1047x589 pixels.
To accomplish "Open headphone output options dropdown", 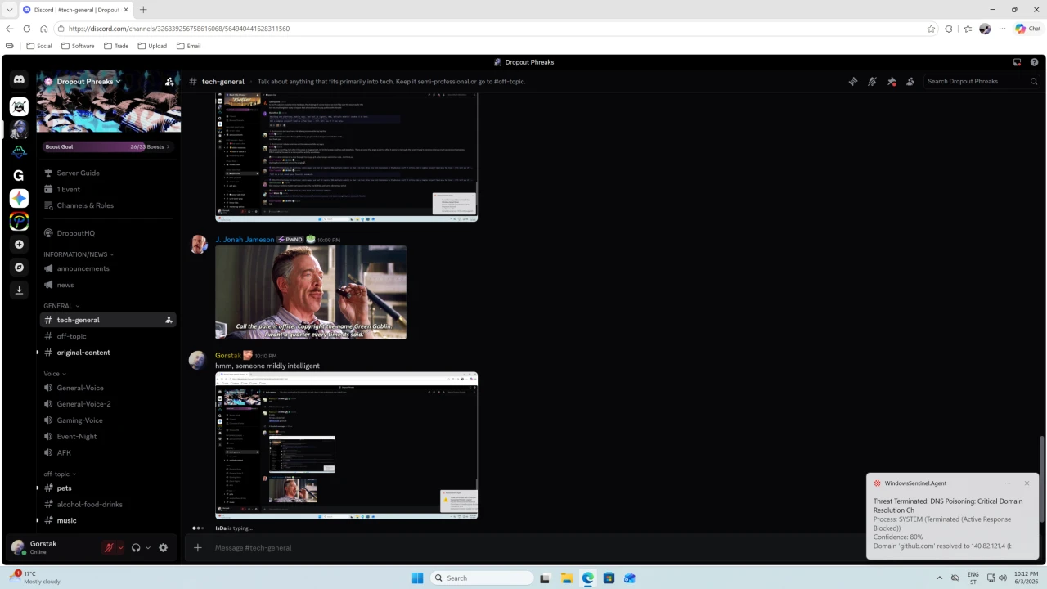I will (148, 547).
